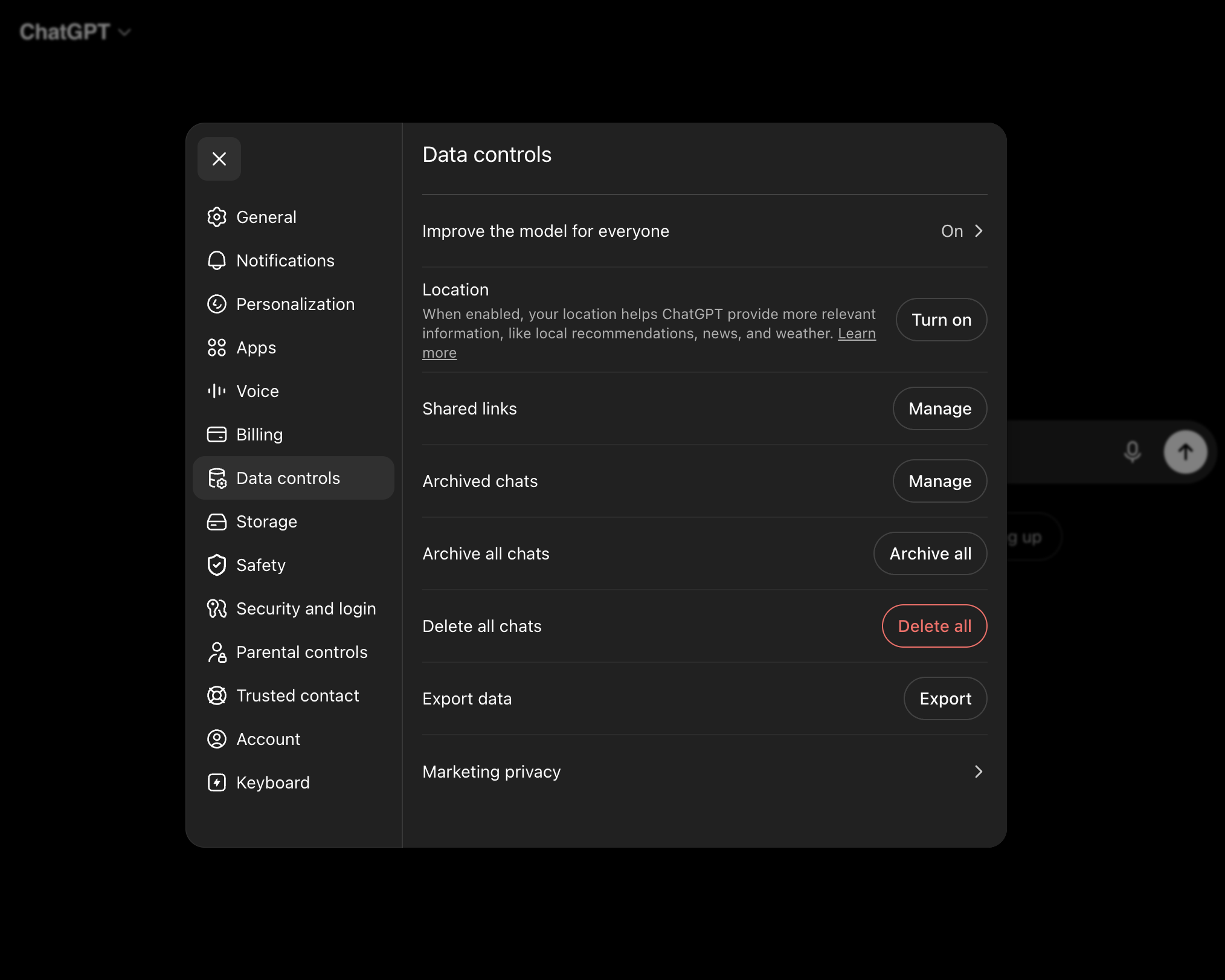Click the Security and login key icon

(x=217, y=608)
